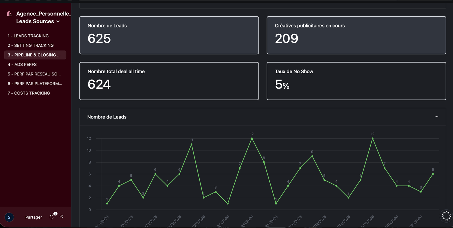Select the Créatives publicitaires en cours card
The image size is (453, 228).
tap(356, 35)
